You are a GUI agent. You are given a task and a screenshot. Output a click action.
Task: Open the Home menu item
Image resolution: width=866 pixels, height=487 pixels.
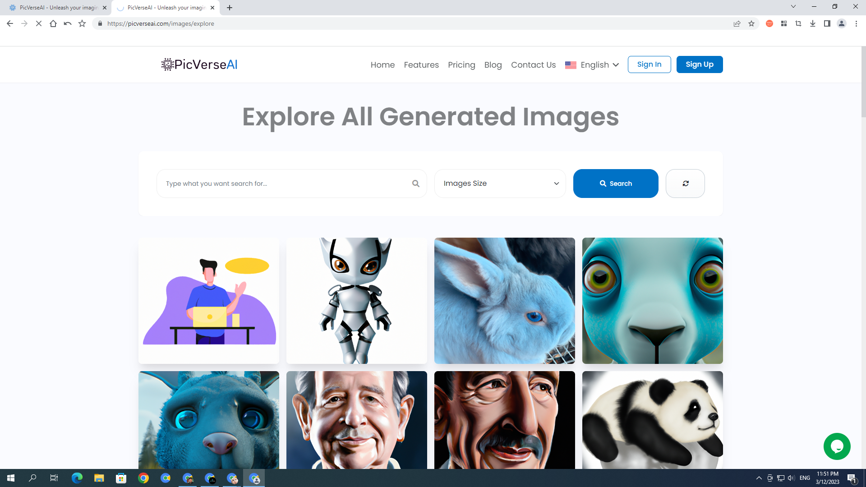(382, 65)
